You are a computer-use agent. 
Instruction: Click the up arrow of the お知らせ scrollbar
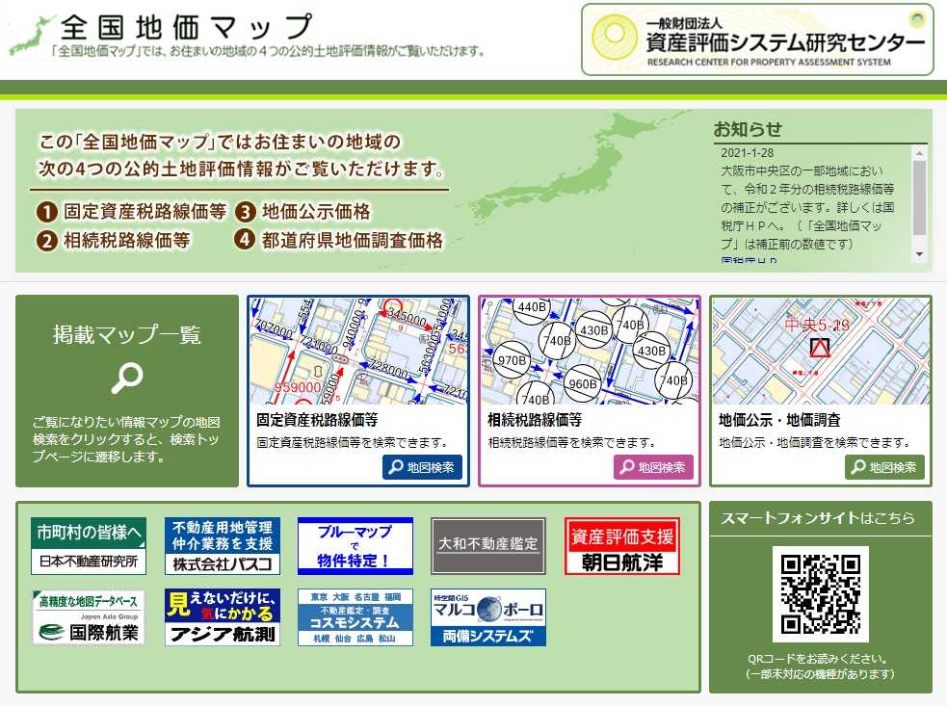point(919,153)
